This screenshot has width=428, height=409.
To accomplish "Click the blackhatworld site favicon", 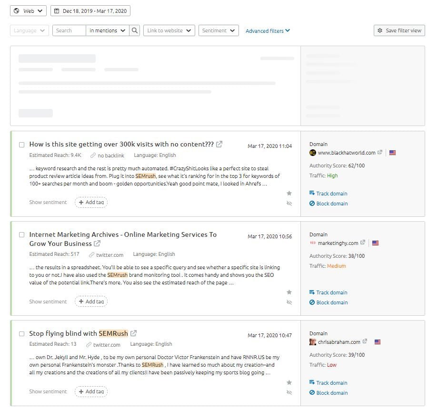I will (x=312, y=153).
